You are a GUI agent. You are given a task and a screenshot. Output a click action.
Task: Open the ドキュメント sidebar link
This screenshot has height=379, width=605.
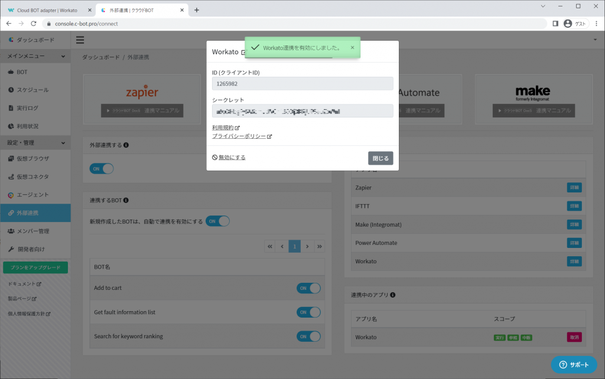point(25,284)
